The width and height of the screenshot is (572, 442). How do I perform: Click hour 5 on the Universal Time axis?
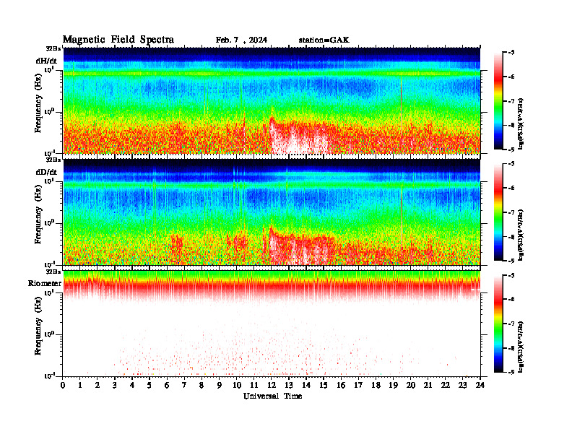(150, 385)
